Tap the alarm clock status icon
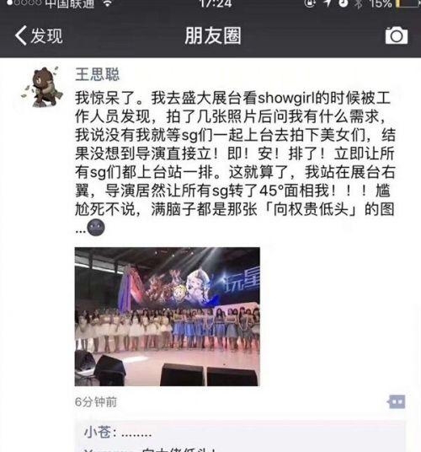The height and width of the screenshot is (452, 421). point(343,3)
